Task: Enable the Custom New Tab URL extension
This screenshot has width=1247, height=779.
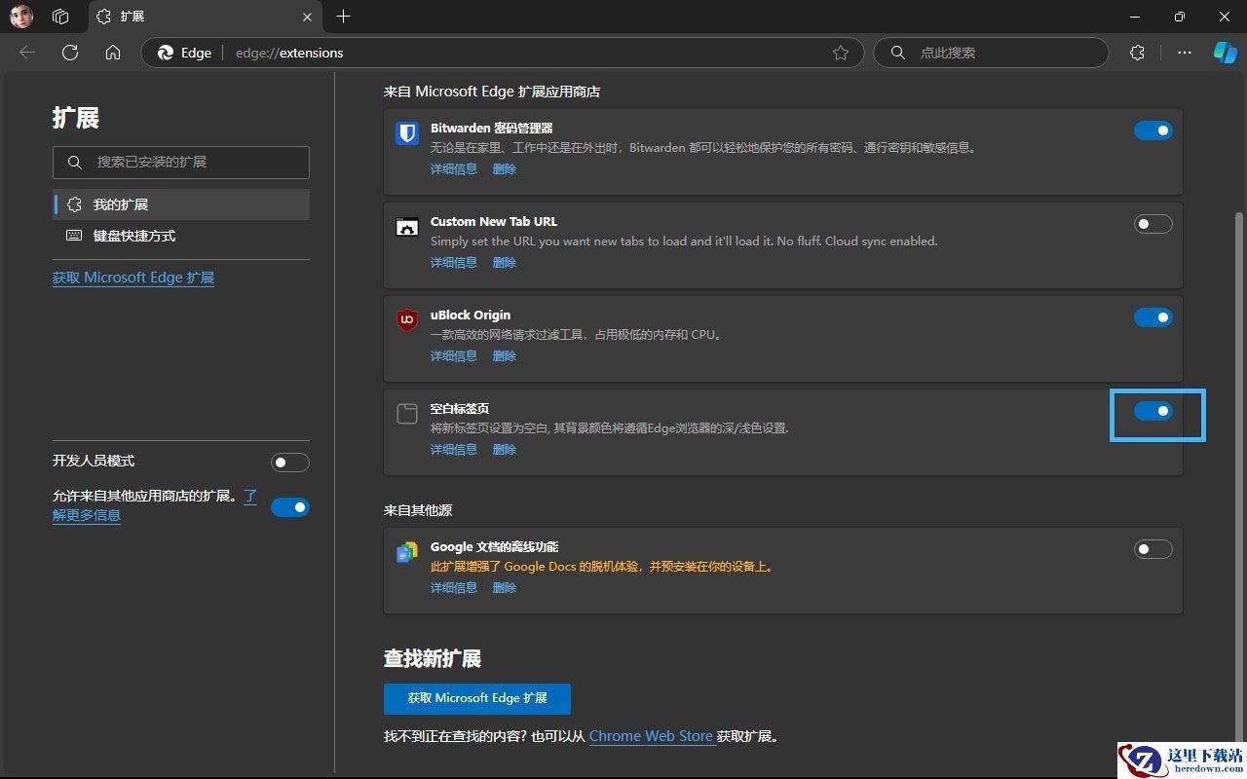Action: point(1153,224)
